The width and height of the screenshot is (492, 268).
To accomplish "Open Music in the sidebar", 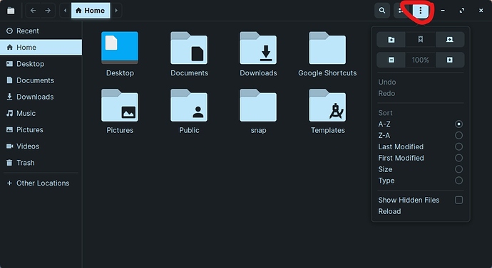I will click(x=41, y=113).
